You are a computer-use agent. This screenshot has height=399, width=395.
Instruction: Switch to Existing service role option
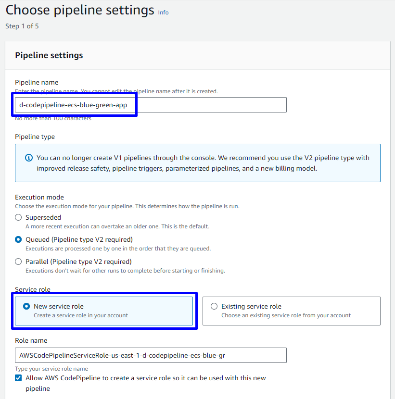tap(214, 306)
